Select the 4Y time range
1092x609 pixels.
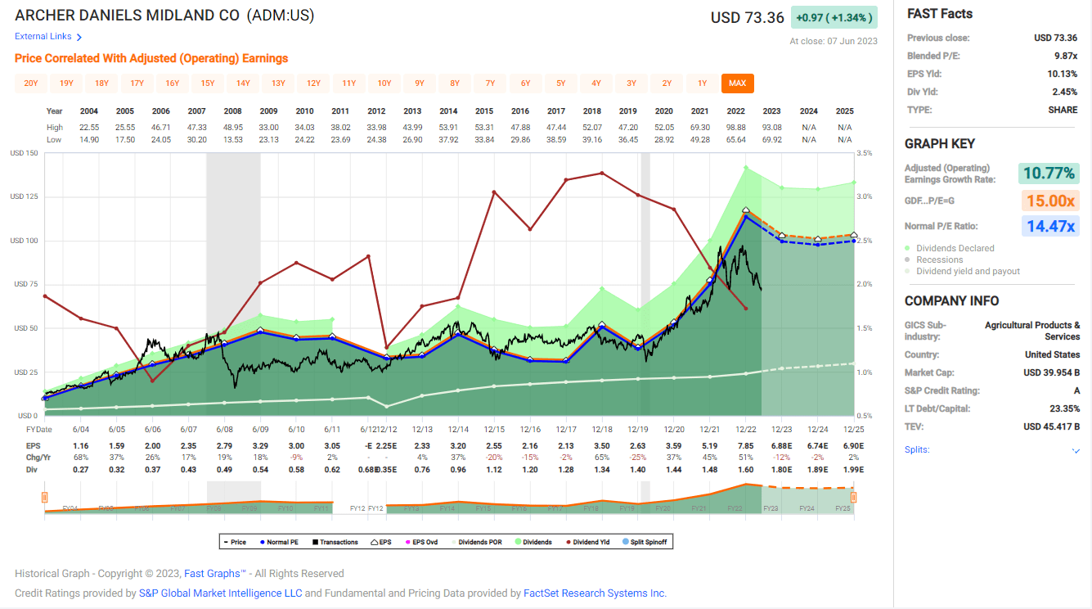click(x=596, y=83)
